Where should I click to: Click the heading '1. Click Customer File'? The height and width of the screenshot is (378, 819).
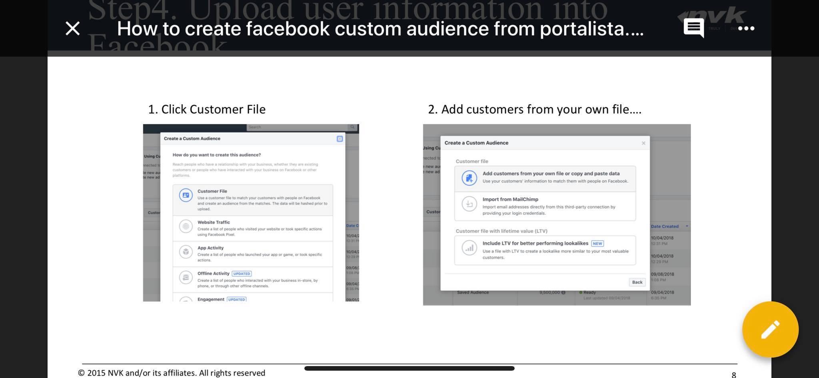207,109
